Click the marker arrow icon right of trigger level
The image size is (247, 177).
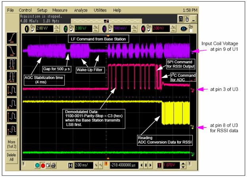190,164
